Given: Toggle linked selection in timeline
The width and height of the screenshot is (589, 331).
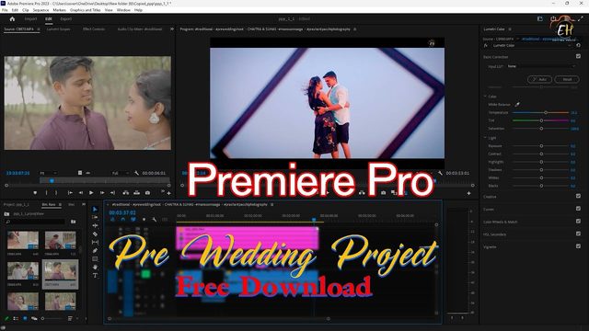Looking at the screenshot, I should point(133,220).
